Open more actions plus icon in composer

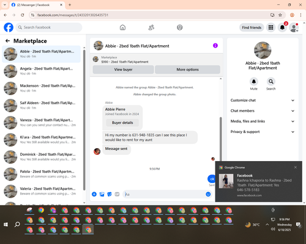pyautogui.click(x=94, y=194)
